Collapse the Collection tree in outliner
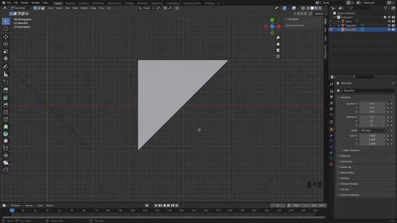The height and width of the screenshot is (223, 397). click(334, 17)
